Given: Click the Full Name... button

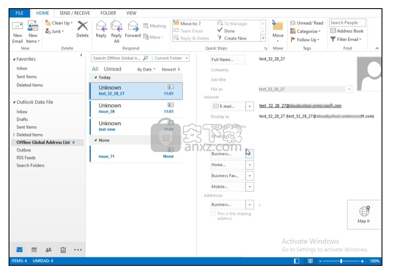Looking at the screenshot, I should tap(228, 60).
